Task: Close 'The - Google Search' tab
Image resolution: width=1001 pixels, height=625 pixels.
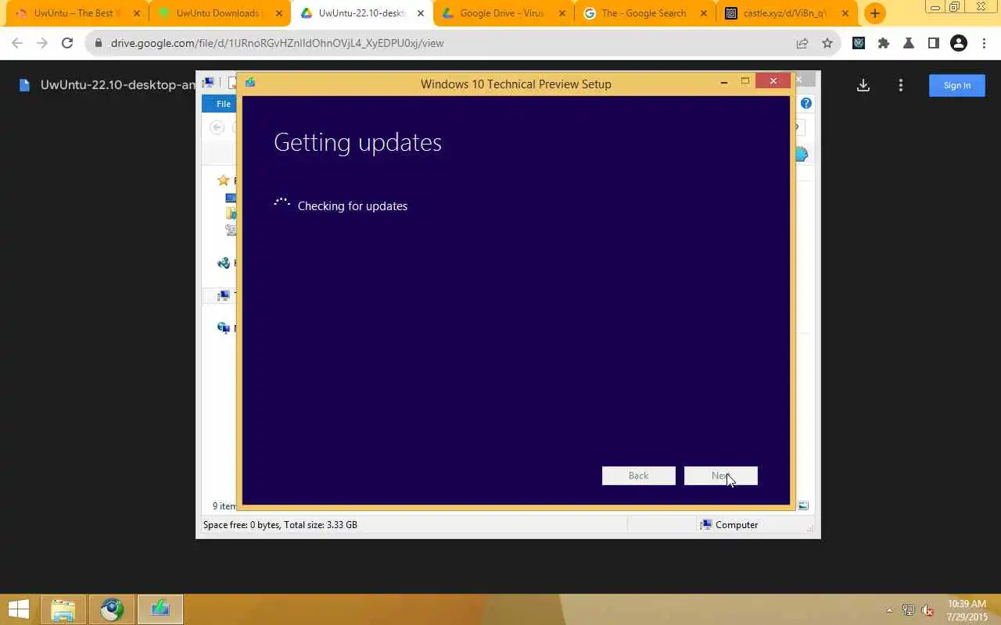Action: (703, 13)
